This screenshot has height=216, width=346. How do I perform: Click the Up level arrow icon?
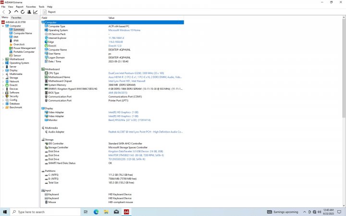[x=16, y=12]
